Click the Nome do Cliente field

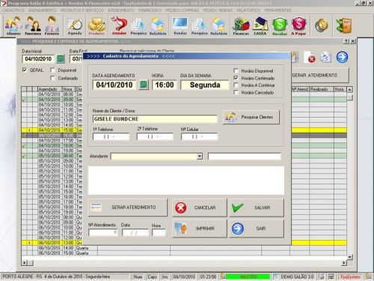pos(155,119)
